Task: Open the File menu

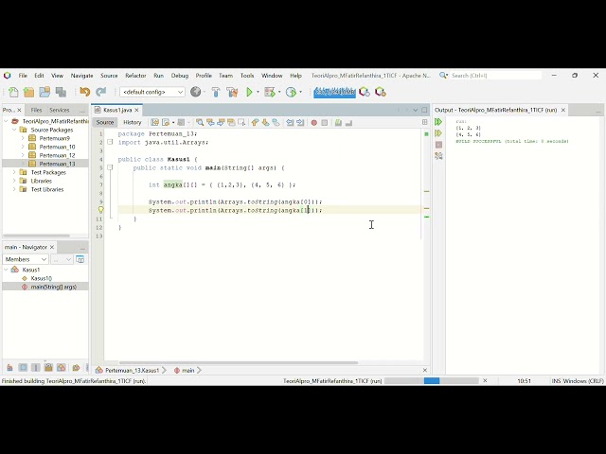Action: coord(23,76)
